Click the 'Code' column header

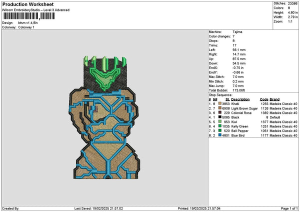coord(264,99)
